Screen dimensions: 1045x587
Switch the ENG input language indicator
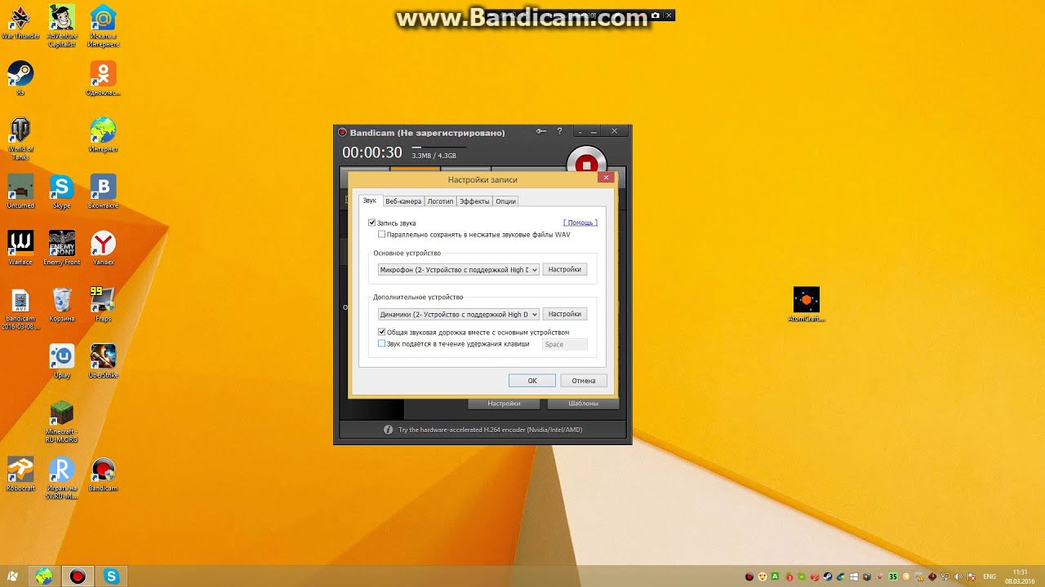click(x=989, y=576)
